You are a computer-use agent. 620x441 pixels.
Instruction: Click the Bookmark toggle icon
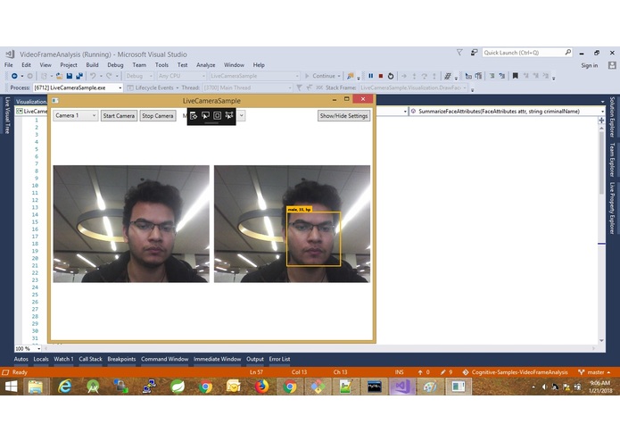516,76
